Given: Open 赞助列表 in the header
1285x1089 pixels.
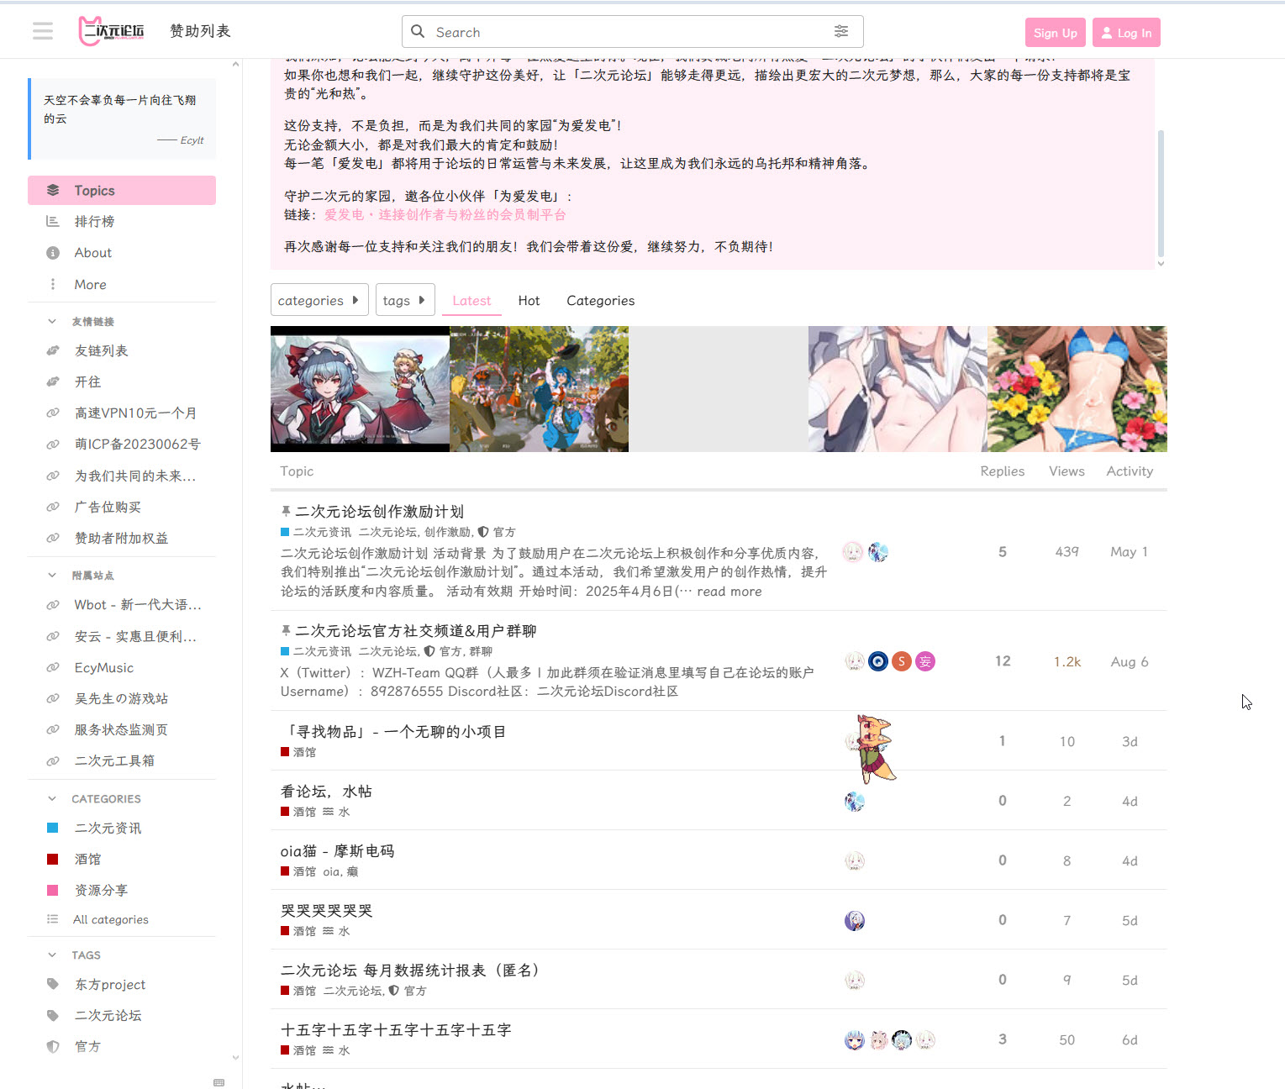Looking at the screenshot, I should pyautogui.click(x=200, y=31).
